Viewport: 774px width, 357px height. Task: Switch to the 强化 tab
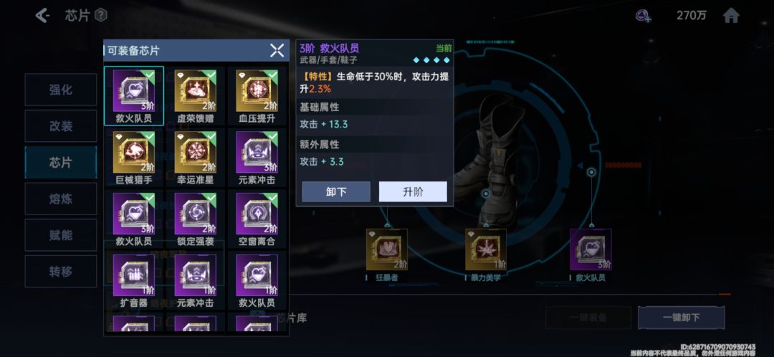[x=61, y=90]
